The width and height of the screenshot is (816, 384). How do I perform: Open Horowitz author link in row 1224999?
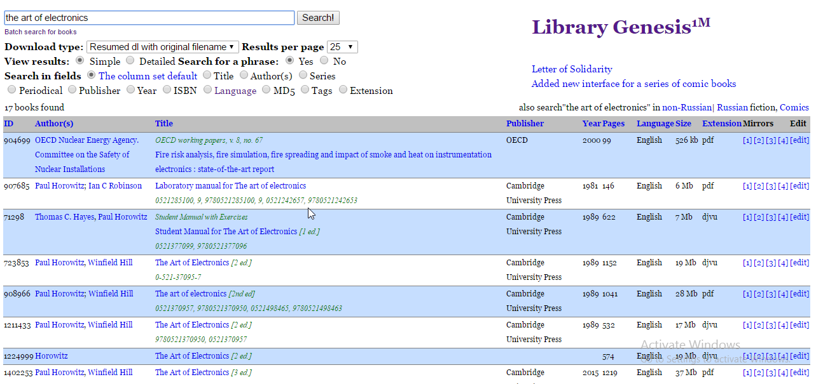(x=52, y=356)
